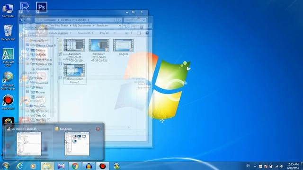Open the Share with dropdown

pos(86,33)
